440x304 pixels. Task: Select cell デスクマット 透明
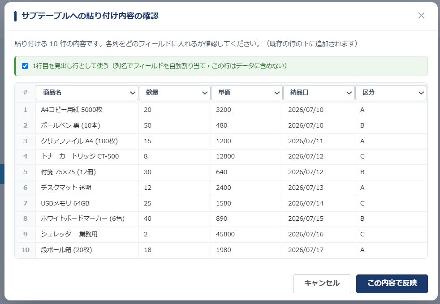pyautogui.click(x=87, y=188)
